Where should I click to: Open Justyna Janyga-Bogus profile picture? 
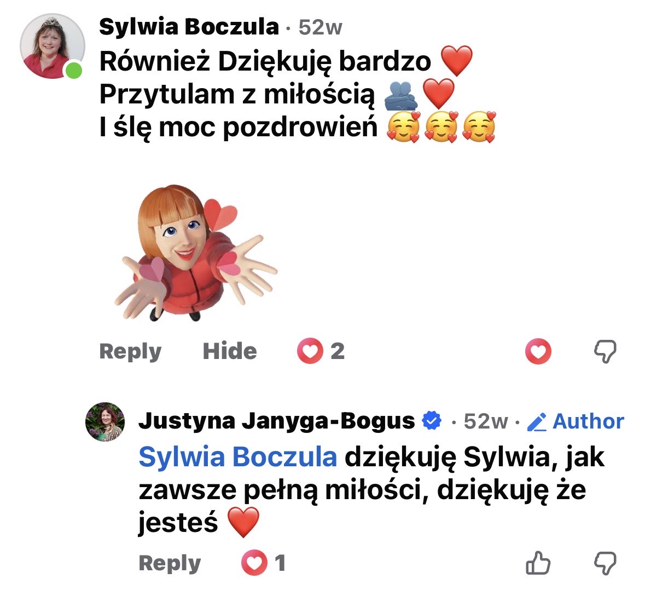105,422
